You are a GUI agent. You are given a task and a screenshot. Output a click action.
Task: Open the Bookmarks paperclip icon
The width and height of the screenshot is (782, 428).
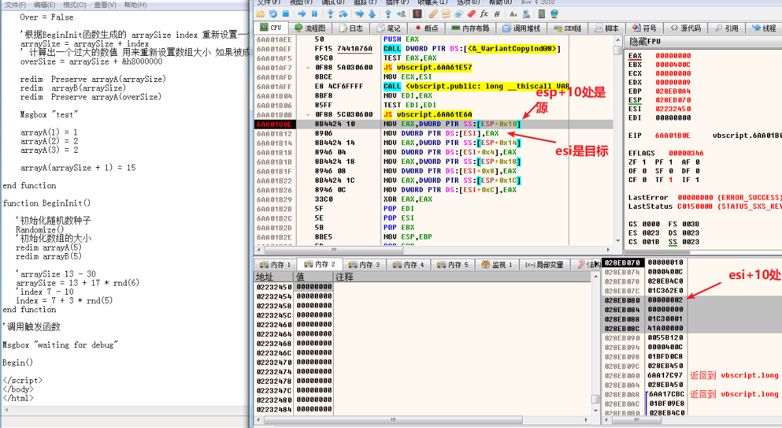[458, 13]
